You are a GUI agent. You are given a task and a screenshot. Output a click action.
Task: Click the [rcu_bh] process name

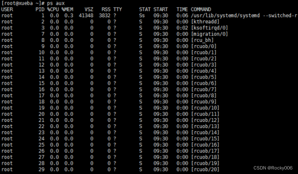tap(202, 40)
